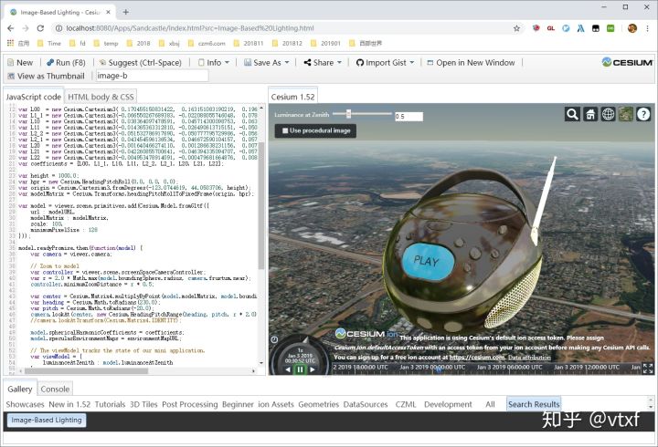Open the base layer imagery picker
658x447 pixels.
[626, 114]
